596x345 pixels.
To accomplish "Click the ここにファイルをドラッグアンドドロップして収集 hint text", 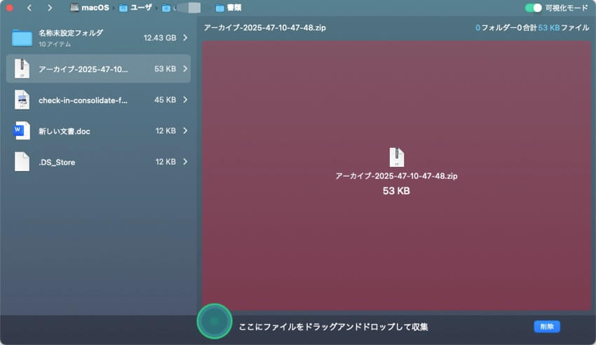I will point(333,327).
